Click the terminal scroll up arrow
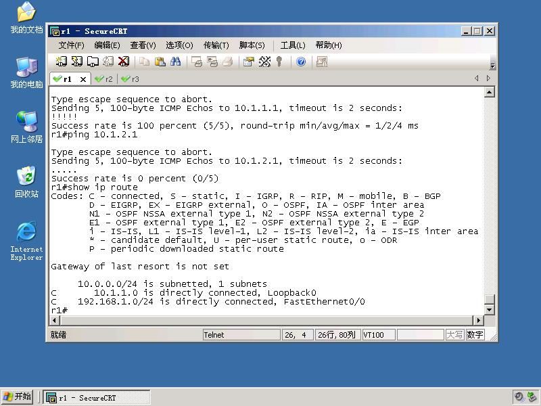This screenshot has height=406, width=541. (x=489, y=92)
